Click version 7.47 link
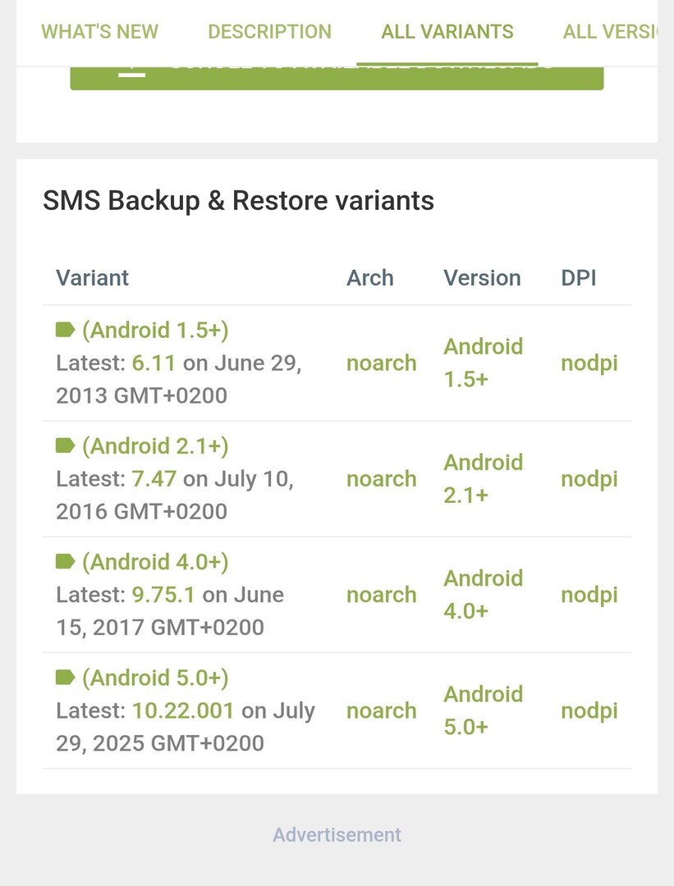674x886 pixels. click(x=154, y=478)
